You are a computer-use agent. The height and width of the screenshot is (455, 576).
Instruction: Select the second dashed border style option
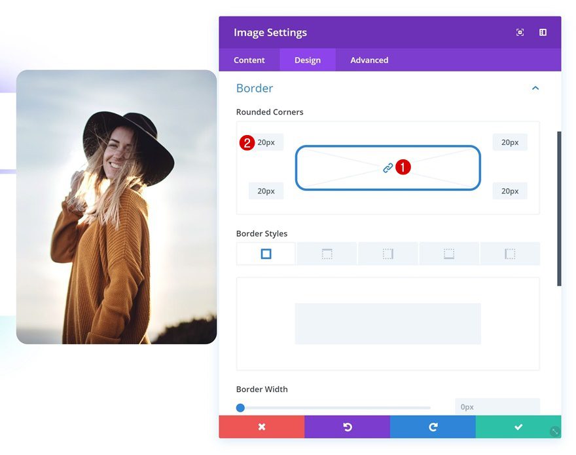pos(327,253)
